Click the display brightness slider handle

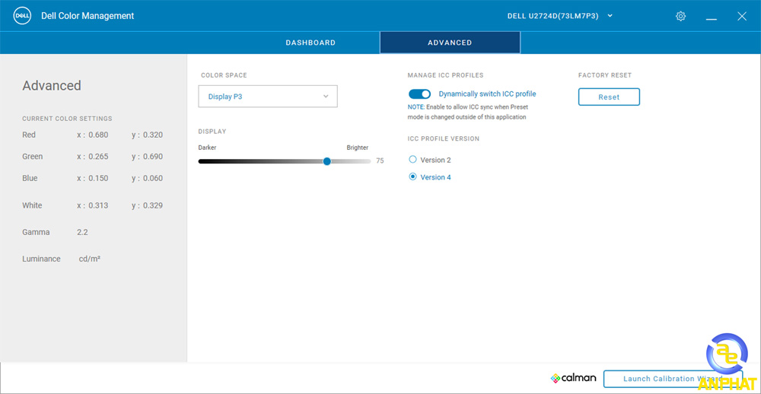click(326, 161)
